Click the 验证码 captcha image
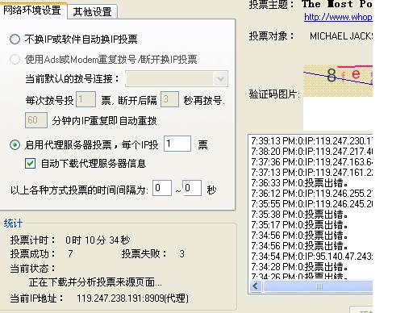413x313 pixels. tap(338, 81)
